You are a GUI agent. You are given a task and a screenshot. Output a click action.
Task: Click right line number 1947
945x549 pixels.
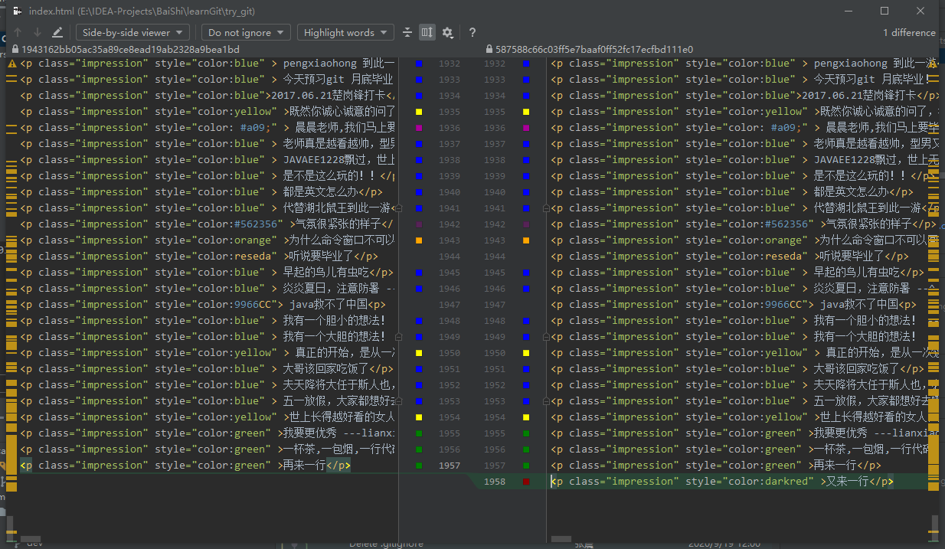point(495,305)
